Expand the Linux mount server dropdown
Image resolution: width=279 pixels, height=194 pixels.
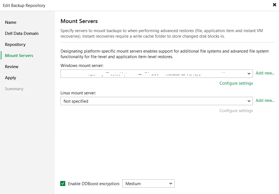click(x=249, y=101)
